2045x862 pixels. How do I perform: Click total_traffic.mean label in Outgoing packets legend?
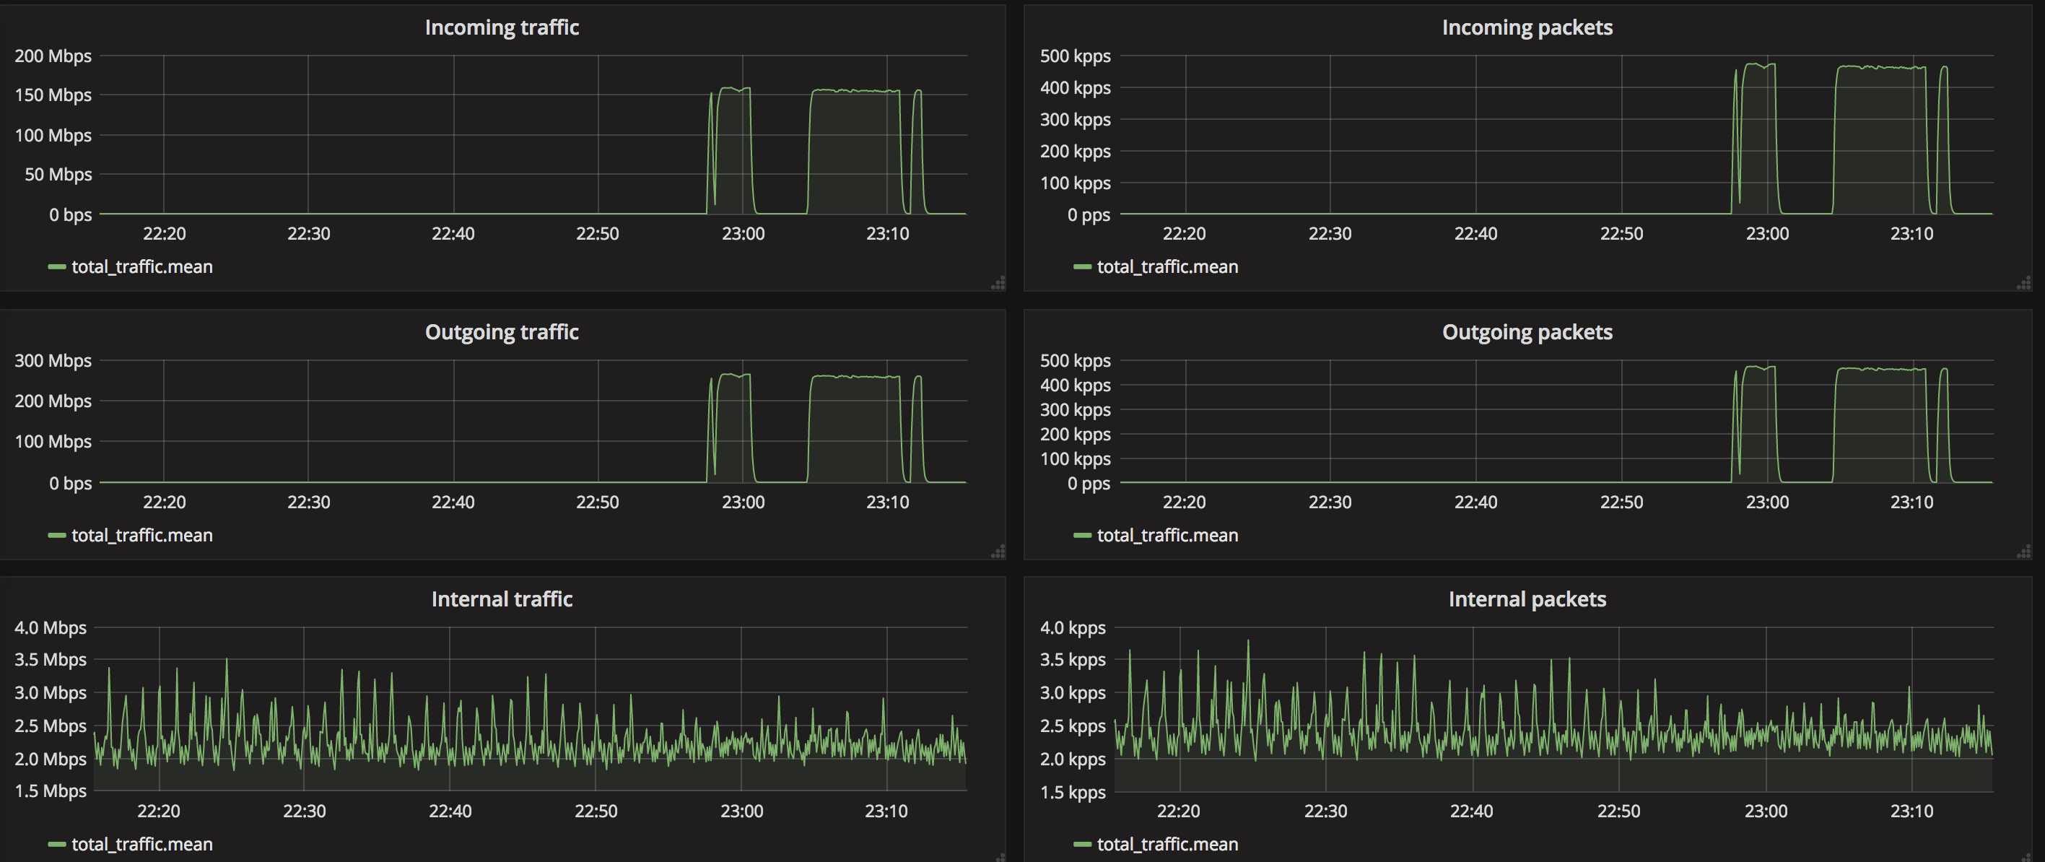point(1167,535)
